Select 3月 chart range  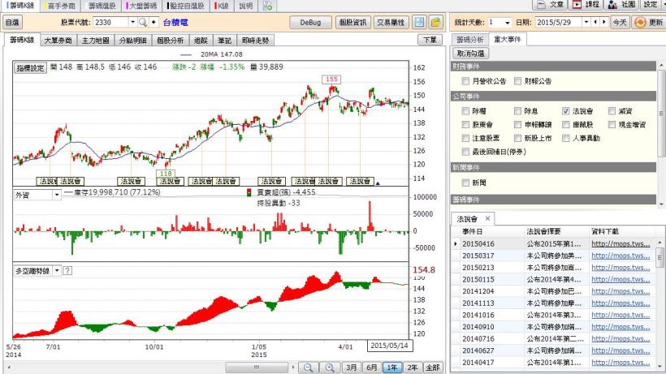point(351,368)
